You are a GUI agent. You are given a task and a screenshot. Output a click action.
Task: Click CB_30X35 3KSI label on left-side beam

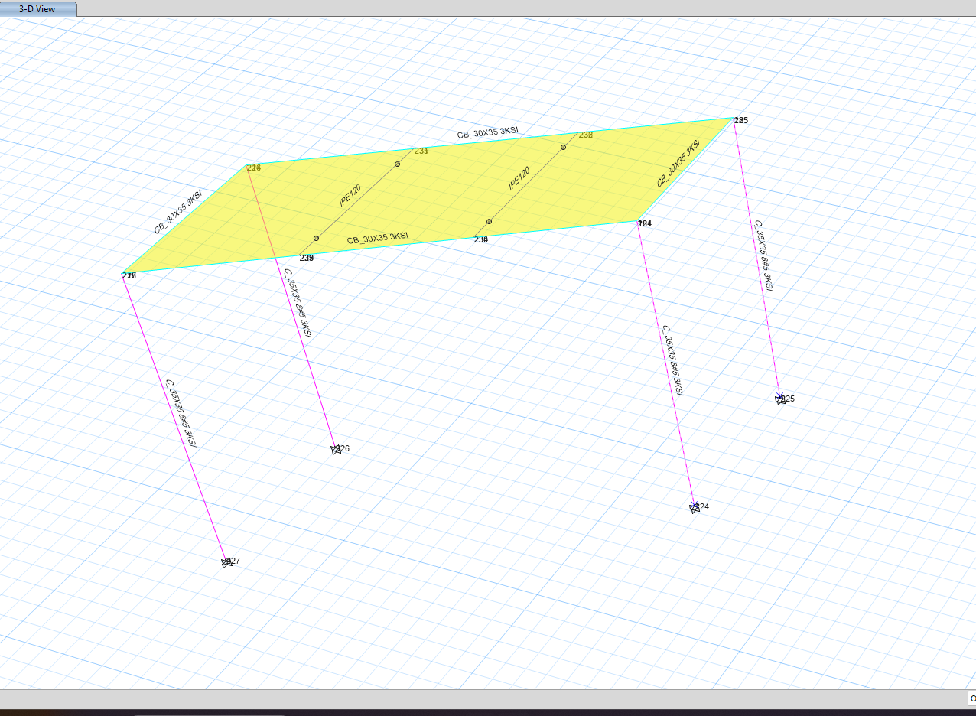click(x=178, y=212)
